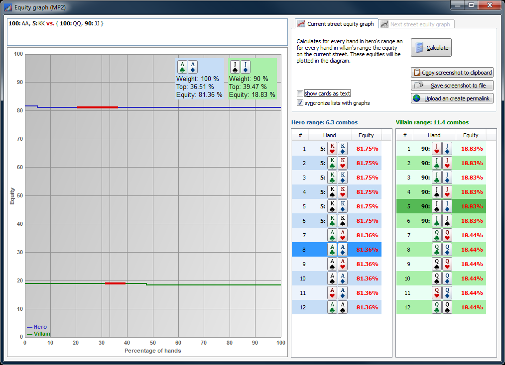Click Upload an create permalink button

452,98
